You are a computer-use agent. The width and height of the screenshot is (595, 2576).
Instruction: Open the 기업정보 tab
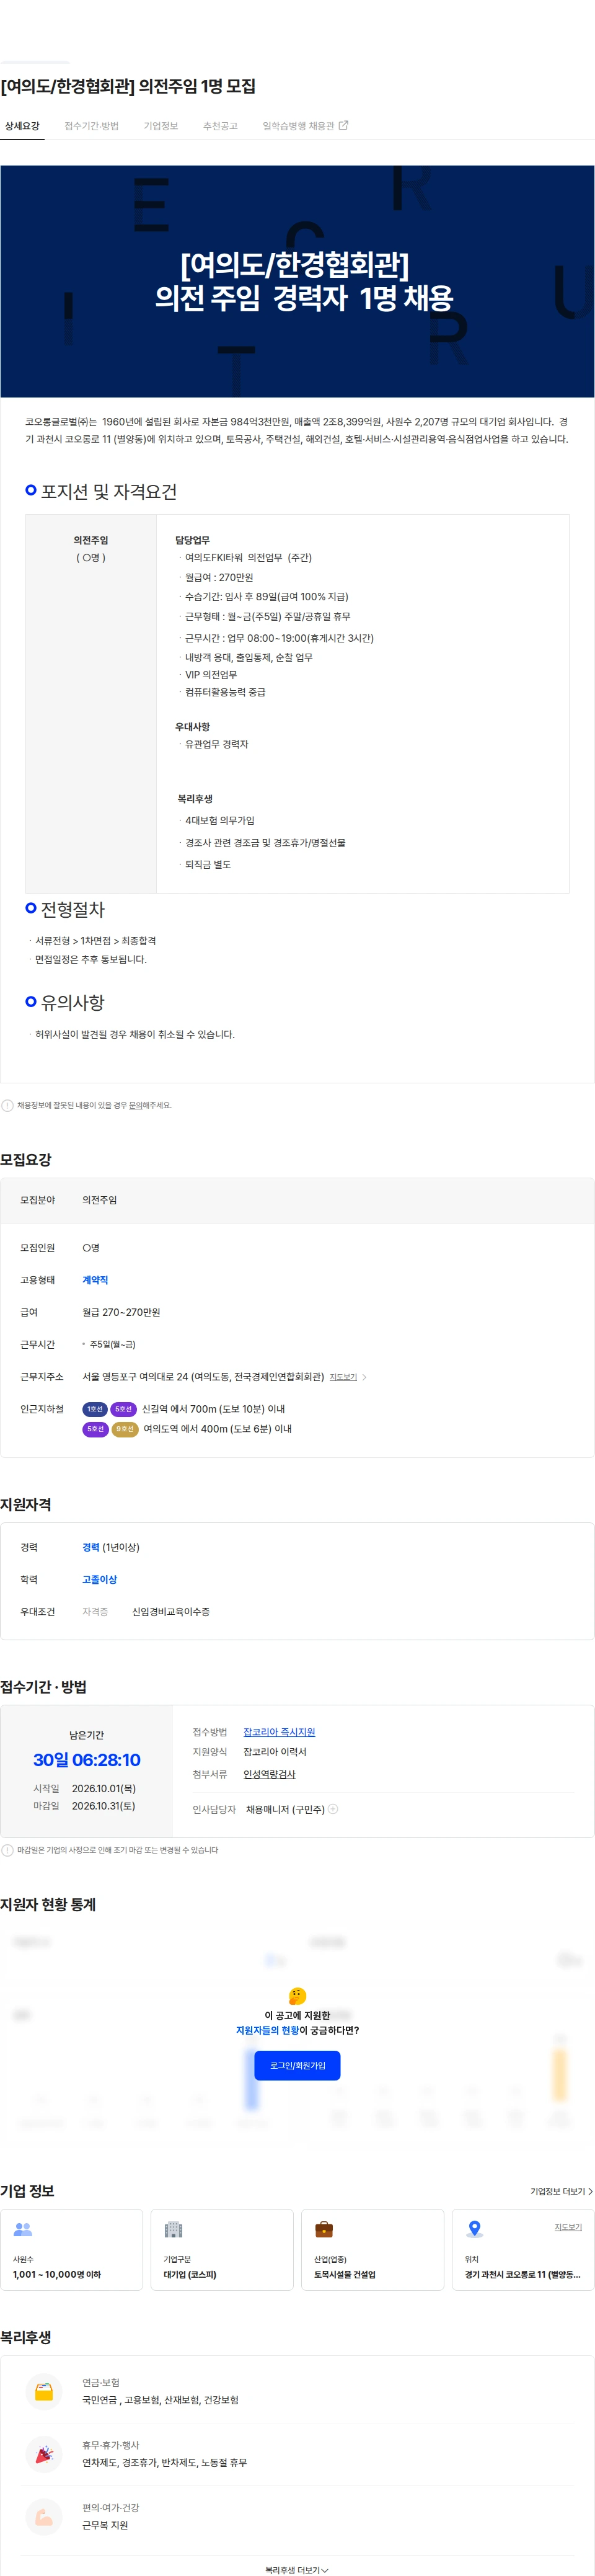click(x=161, y=126)
